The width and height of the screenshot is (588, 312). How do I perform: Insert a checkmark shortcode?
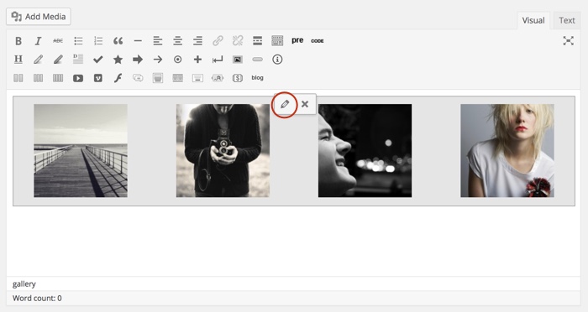tap(98, 60)
